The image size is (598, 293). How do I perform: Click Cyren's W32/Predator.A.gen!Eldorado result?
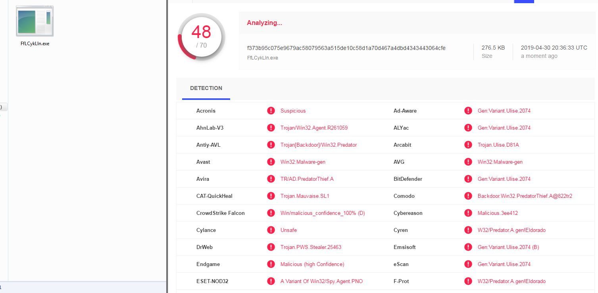pos(511,230)
